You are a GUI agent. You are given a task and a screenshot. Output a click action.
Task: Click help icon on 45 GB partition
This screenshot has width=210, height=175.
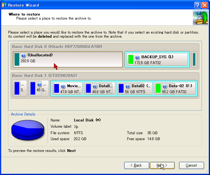coord(39,85)
